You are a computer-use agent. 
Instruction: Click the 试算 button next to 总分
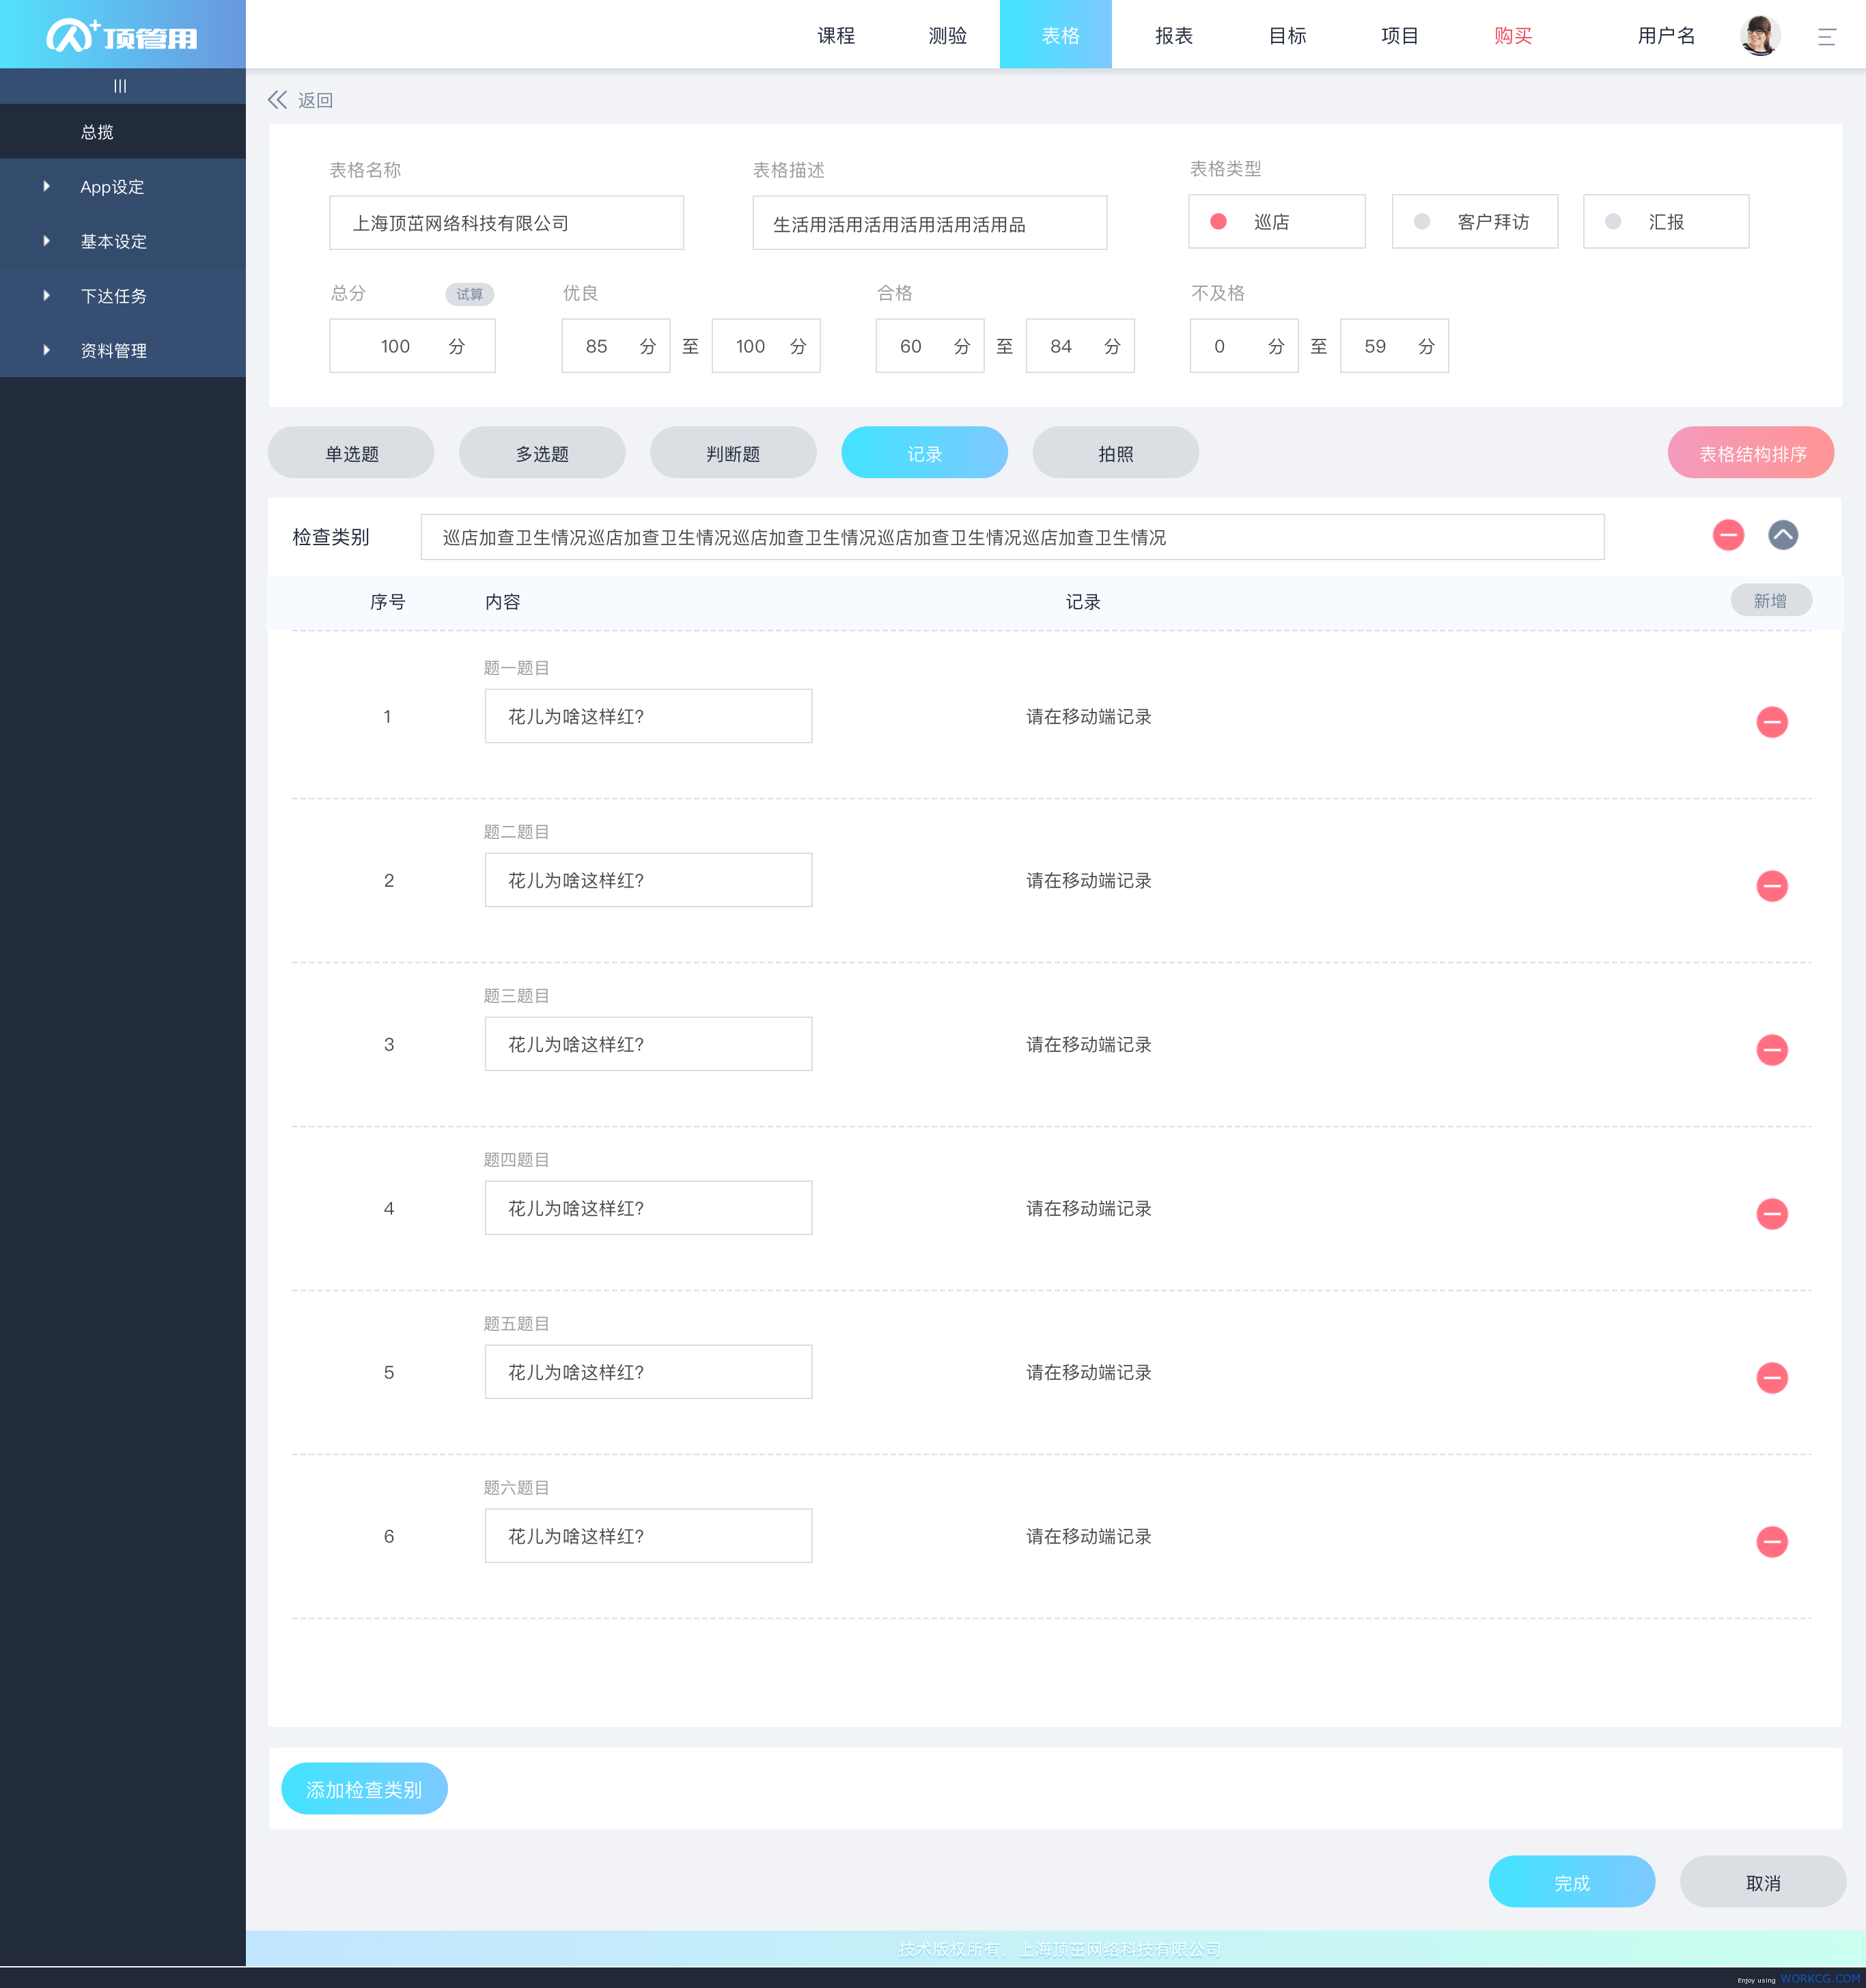(x=470, y=294)
